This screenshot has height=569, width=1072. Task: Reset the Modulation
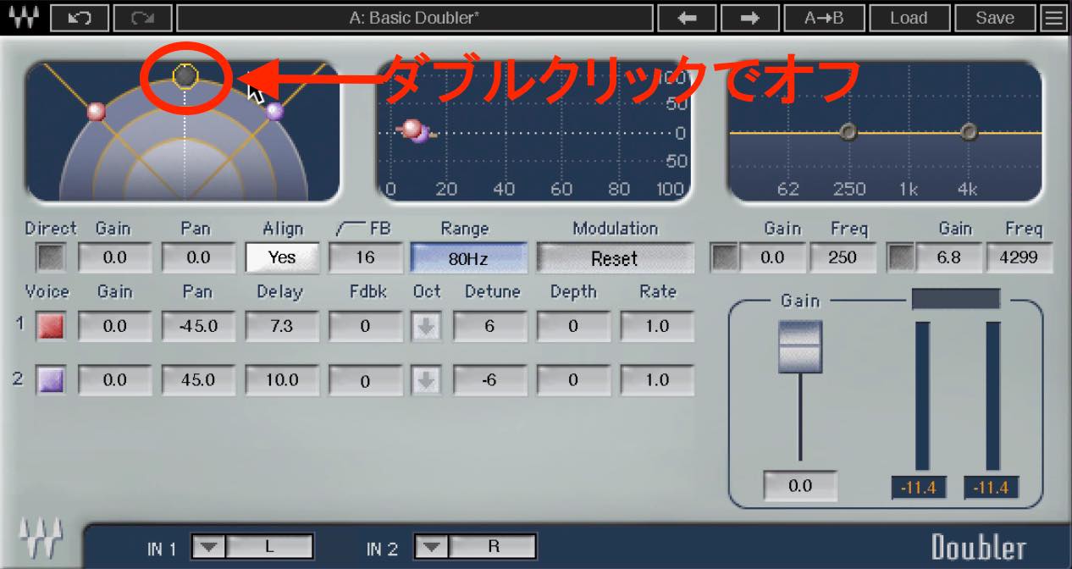coord(615,258)
